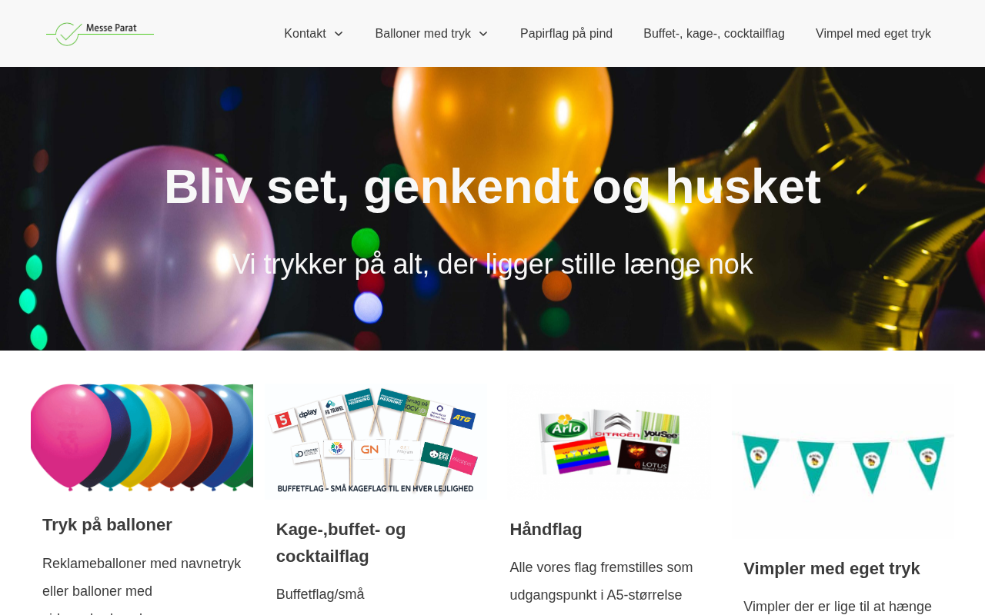This screenshot has width=985, height=615.
Task: Open the Kage-,buffet- og cocktailflag heading
Action: tap(341, 543)
